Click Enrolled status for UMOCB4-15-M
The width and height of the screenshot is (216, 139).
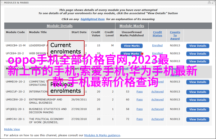[157, 45]
